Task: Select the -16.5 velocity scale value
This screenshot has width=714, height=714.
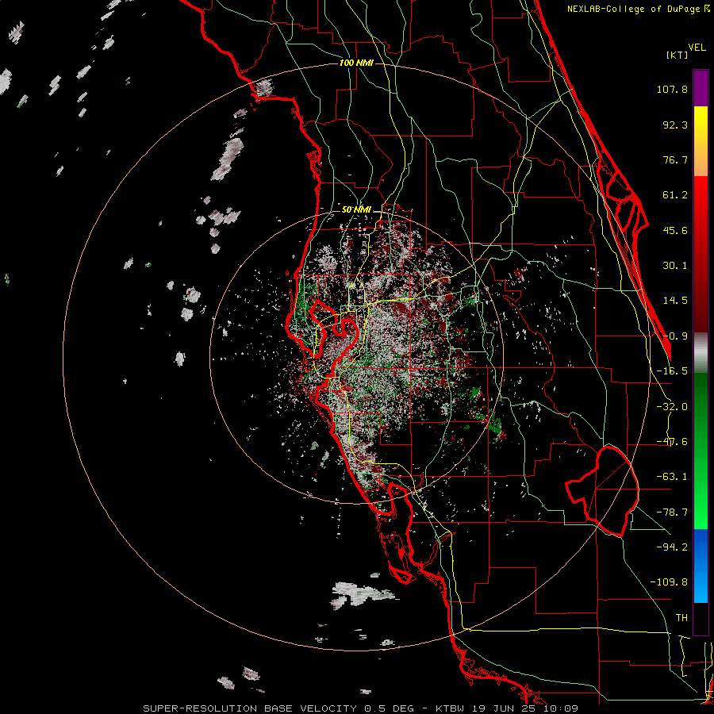Action: 672,371
